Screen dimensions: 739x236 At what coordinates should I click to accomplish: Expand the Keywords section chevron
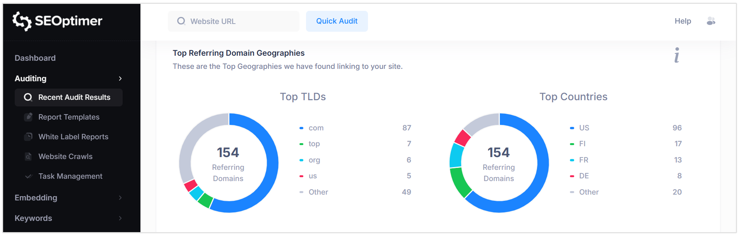[120, 218]
